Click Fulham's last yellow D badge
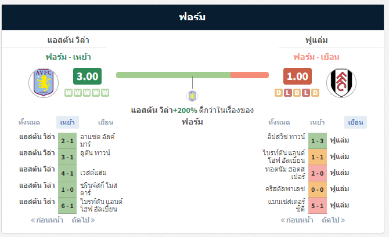 [315, 93]
